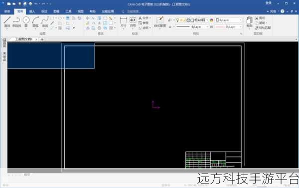Switch to the Tools (工具) ribbon tab
The height and width of the screenshot is (188, 299).
[68, 11]
